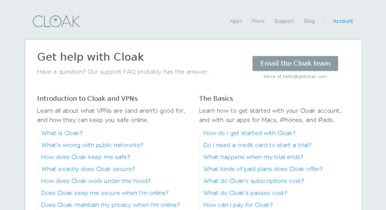Open 'Do I need a credit card' link
Viewport: 386px width, 210px height.
pos(257,145)
